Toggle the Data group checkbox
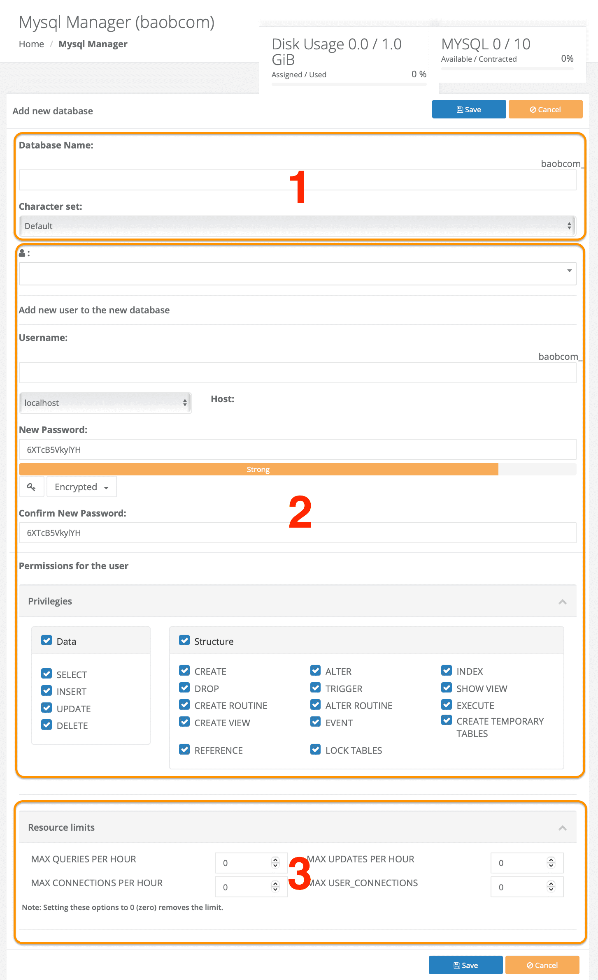The image size is (598, 980). [x=47, y=641]
